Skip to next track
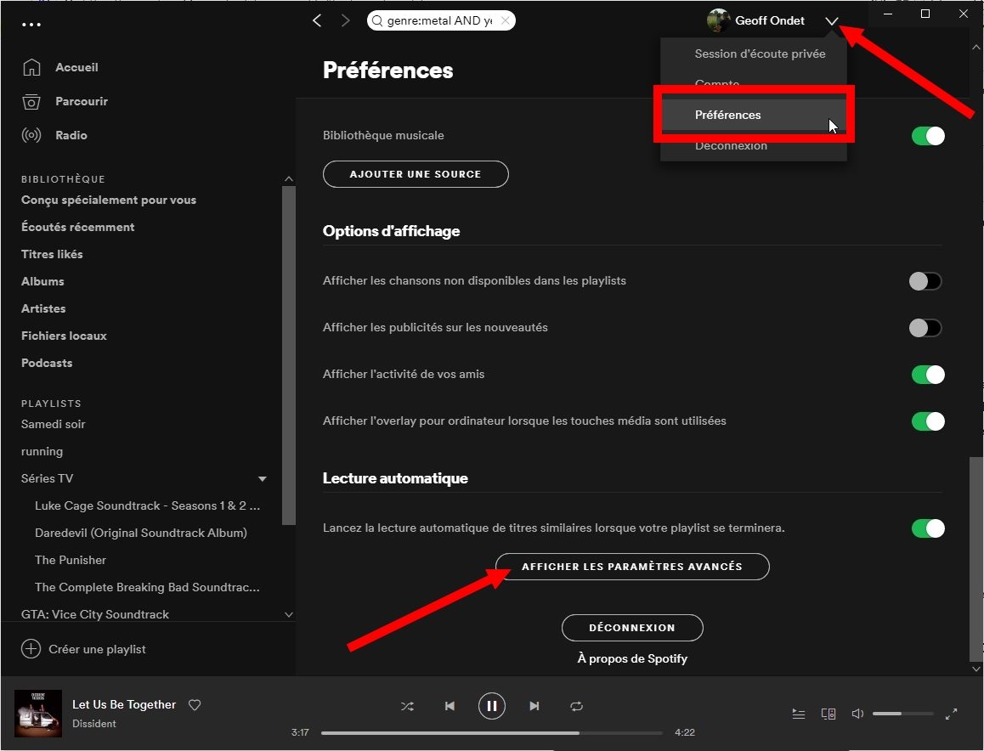The image size is (984, 751). click(x=534, y=707)
